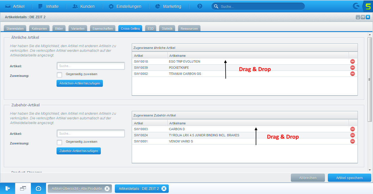The width and height of the screenshot is (373, 194).
Task: Remove VENOM VARIO S accessory entry
Action: pos(352,141)
